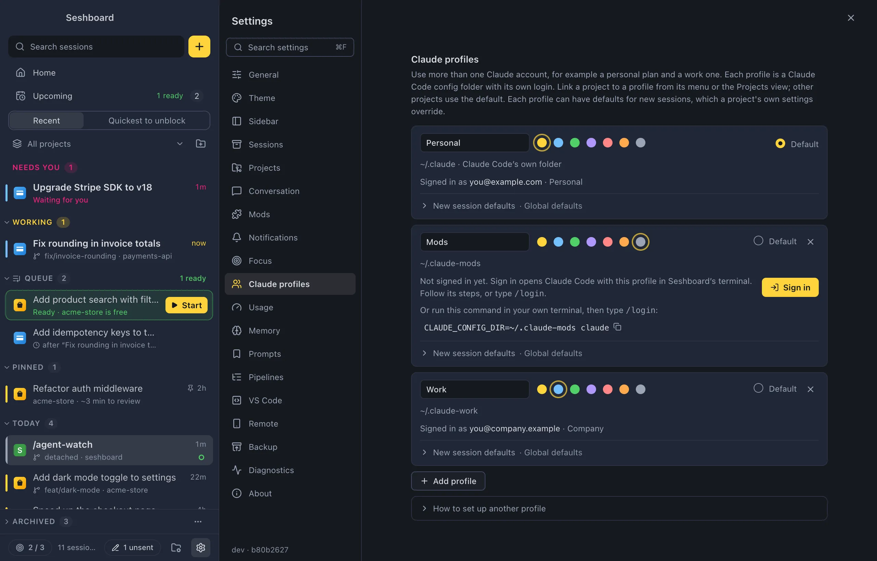
Task: Expand Personal New session defaults
Action: 619,206
